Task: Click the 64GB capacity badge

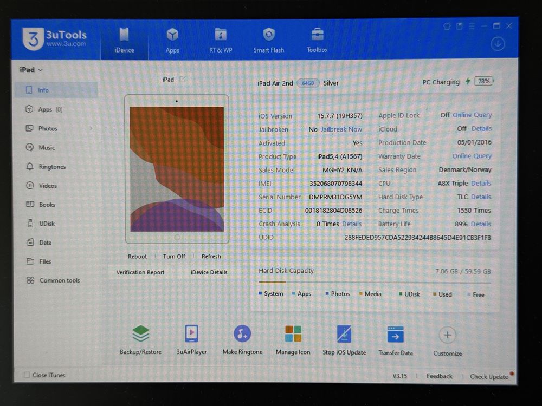Action: click(x=308, y=83)
